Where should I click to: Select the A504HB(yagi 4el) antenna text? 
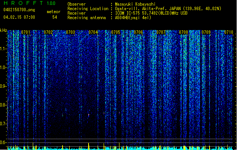click(133, 18)
